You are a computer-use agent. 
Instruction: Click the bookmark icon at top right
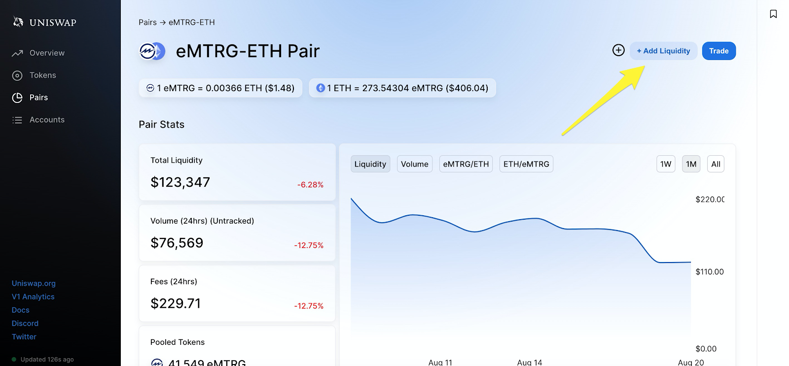[x=773, y=14]
